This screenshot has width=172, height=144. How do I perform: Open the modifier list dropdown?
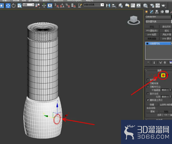158,21
